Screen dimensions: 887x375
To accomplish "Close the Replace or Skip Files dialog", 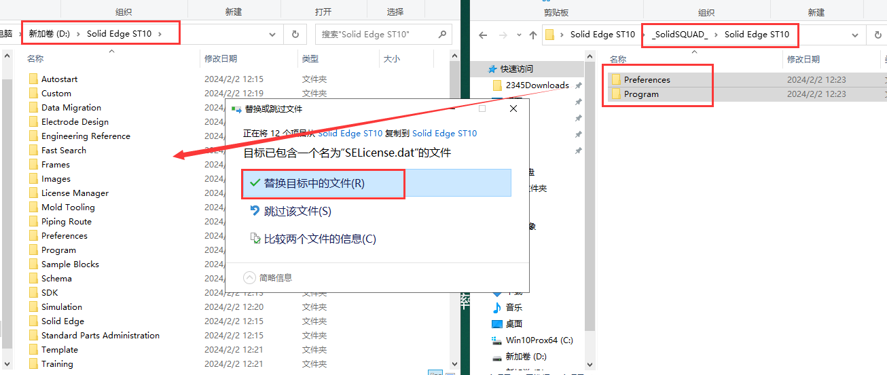I will [513, 108].
